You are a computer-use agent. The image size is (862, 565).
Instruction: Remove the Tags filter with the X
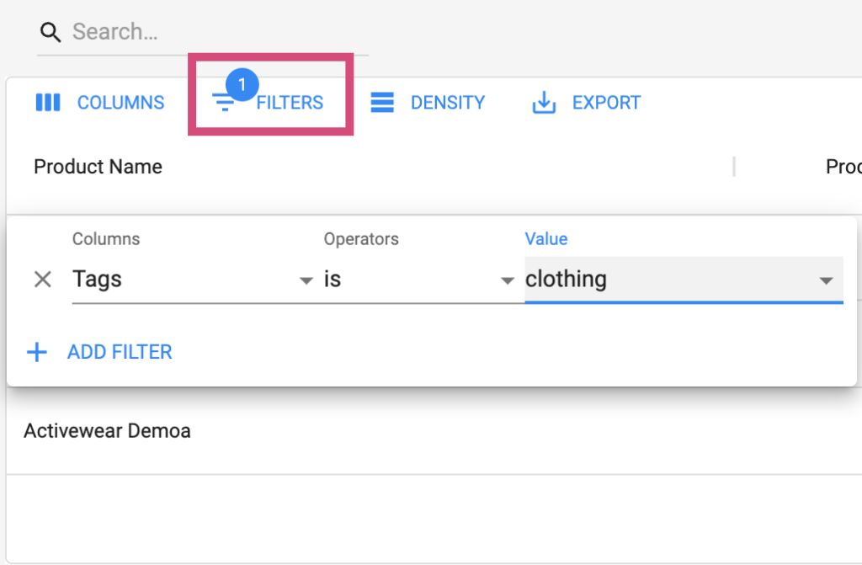(42, 280)
